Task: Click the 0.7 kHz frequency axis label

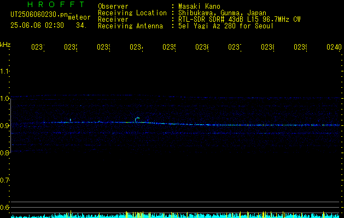Action: tap(4, 180)
